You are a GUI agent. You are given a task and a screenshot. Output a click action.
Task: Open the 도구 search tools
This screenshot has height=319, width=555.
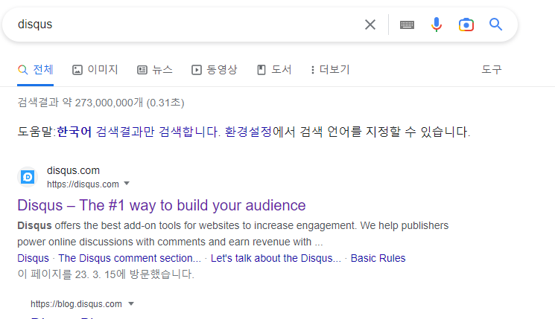click(x=491, y=69)
